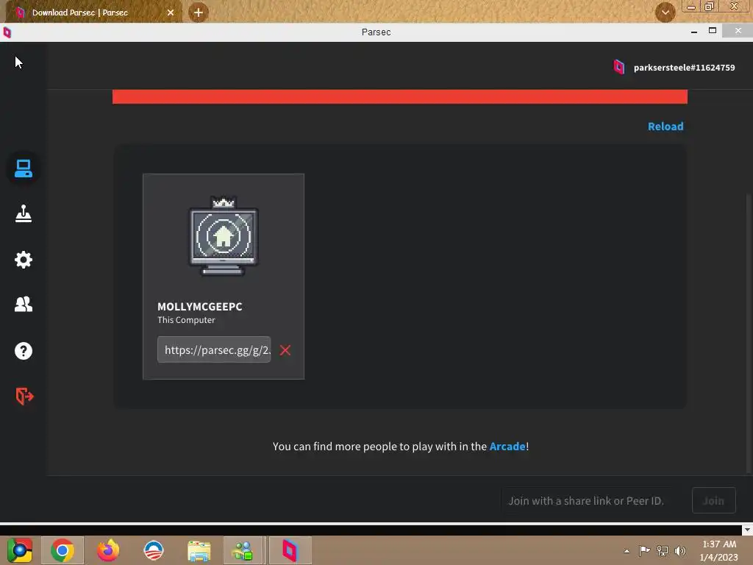Click the Parsec taskbar icon
Screen dimensions: 753x565
(290, 550)
